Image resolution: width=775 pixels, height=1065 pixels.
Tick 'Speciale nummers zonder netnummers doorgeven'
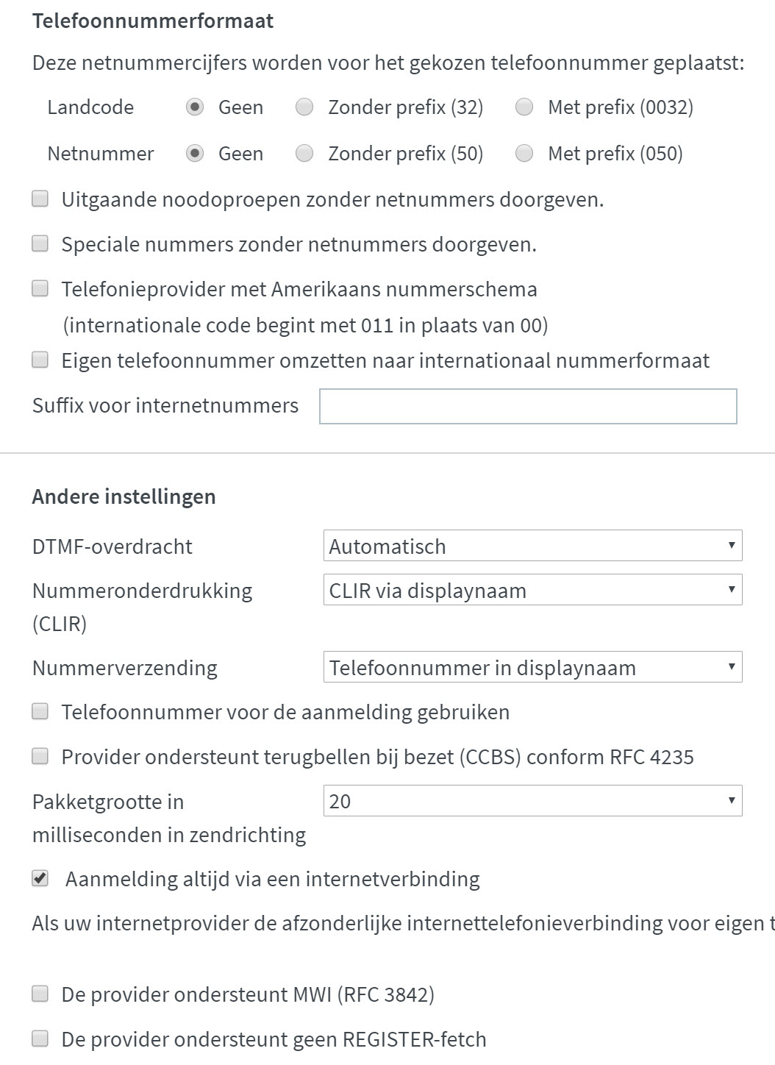[x=40, y=243]
